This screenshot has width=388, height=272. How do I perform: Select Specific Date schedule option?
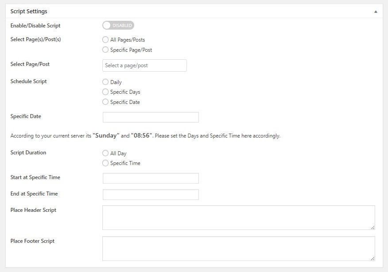tap(105, 102)
